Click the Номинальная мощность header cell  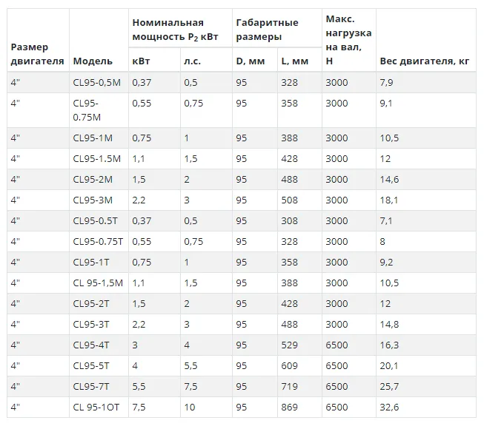click(180, 28)
